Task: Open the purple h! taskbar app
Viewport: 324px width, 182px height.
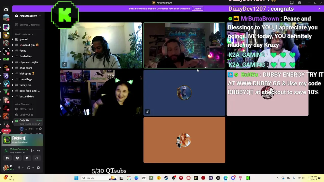Action: tap(211, 178)
